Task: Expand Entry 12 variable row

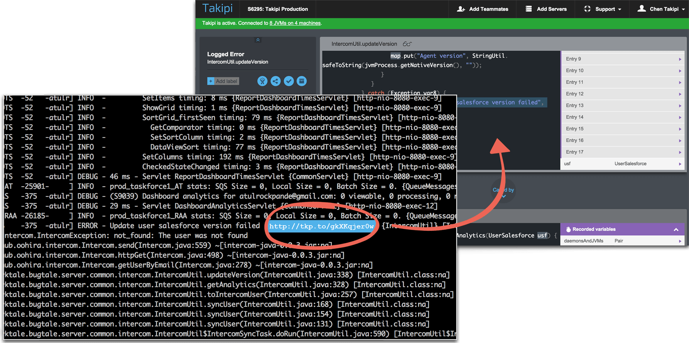Action: click(x=622, y=94)
